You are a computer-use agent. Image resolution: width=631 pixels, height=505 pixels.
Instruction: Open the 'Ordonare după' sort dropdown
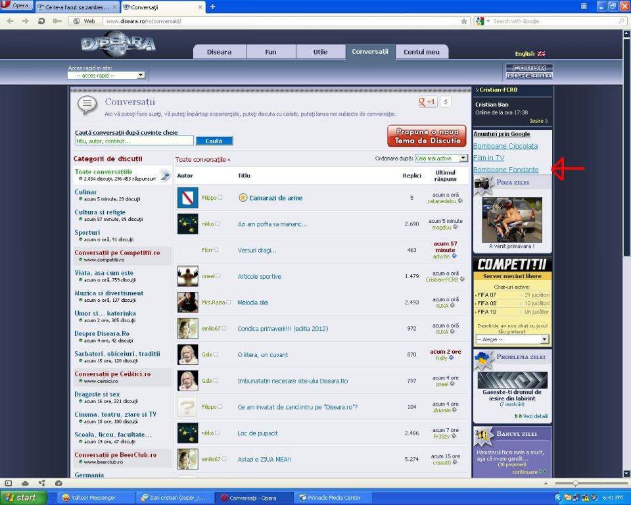441,158
